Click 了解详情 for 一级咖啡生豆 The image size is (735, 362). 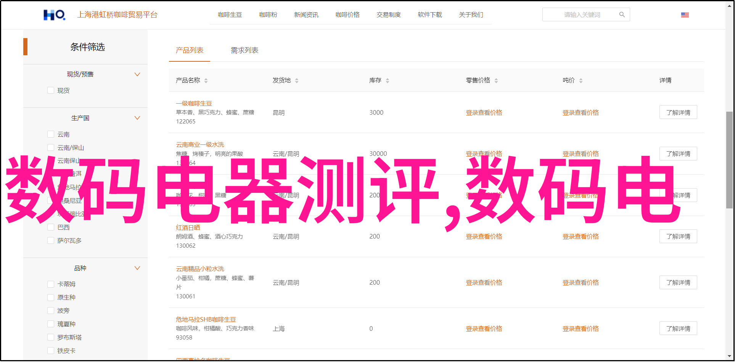pyautogui.click(x=678, y=112)
